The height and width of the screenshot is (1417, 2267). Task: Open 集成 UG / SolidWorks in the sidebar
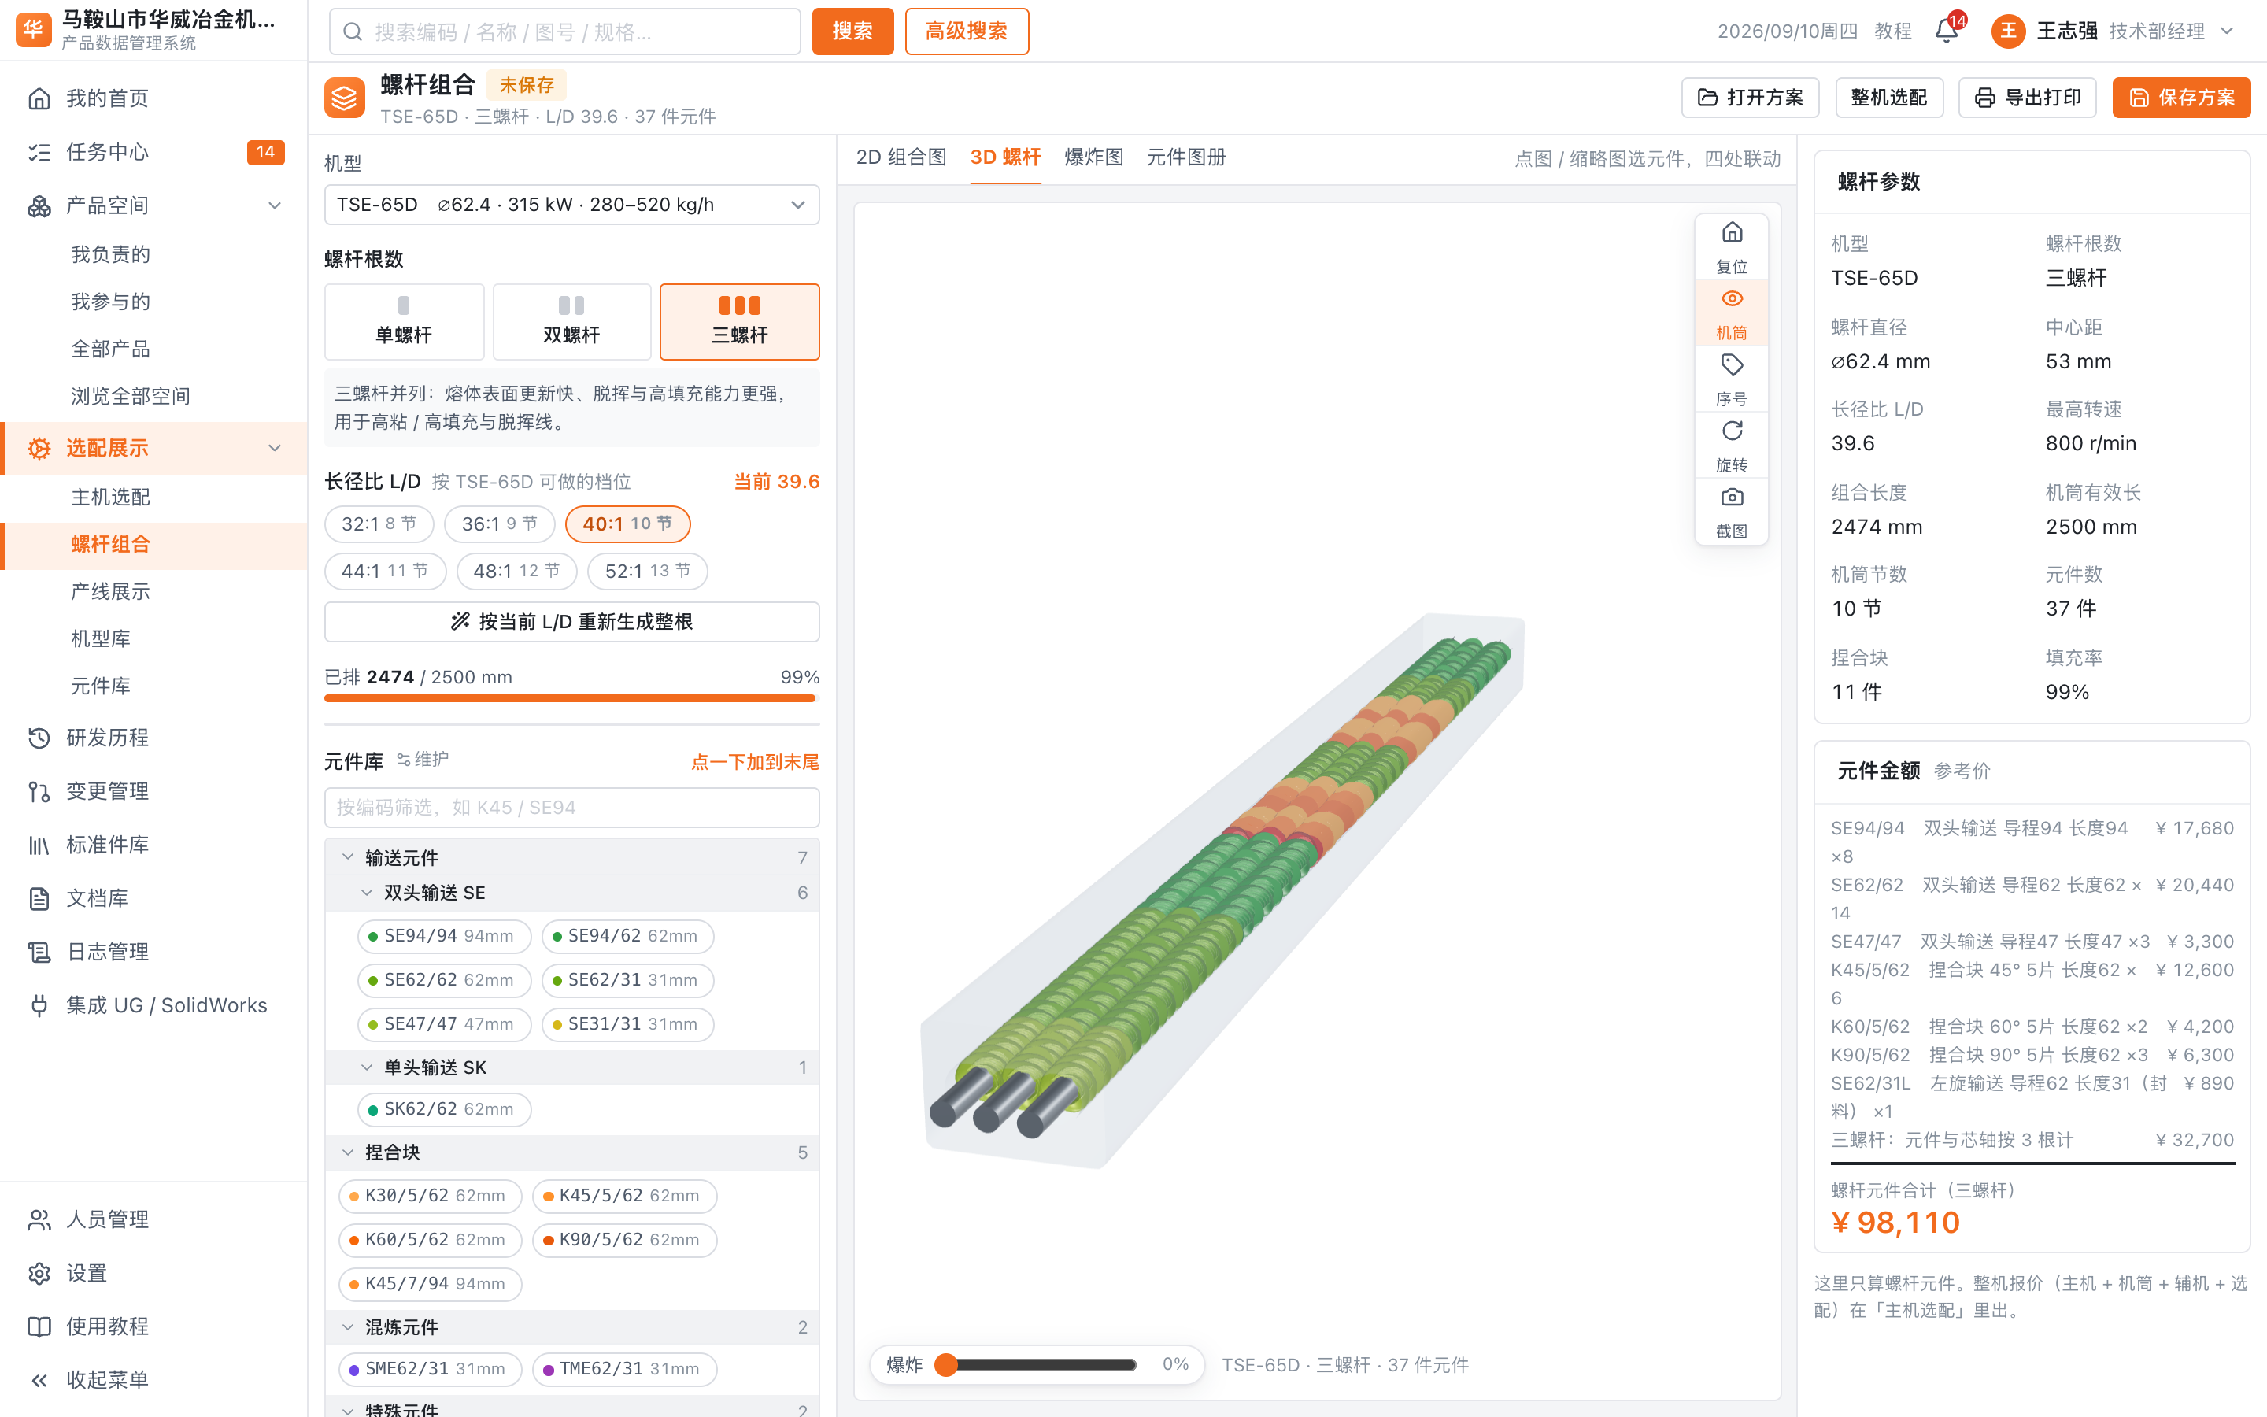point(153,1004)
